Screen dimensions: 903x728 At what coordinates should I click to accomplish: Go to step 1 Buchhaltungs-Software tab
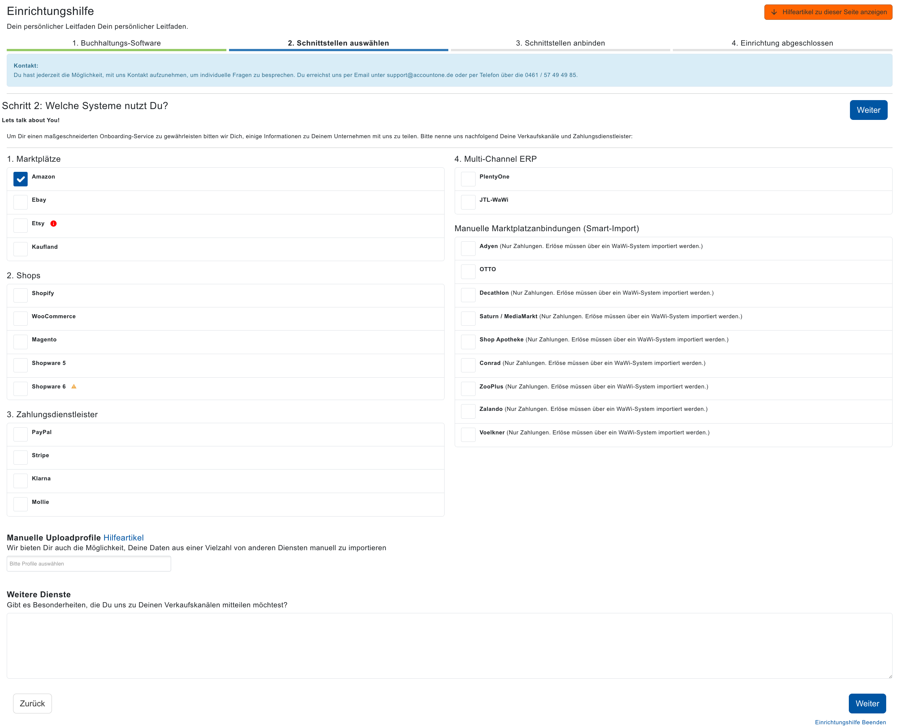tap(117, 43)
